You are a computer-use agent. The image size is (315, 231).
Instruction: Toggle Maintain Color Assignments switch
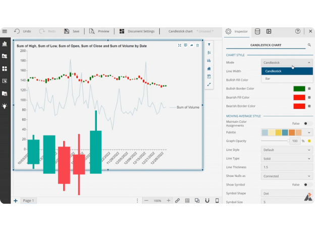coord(307,123)
